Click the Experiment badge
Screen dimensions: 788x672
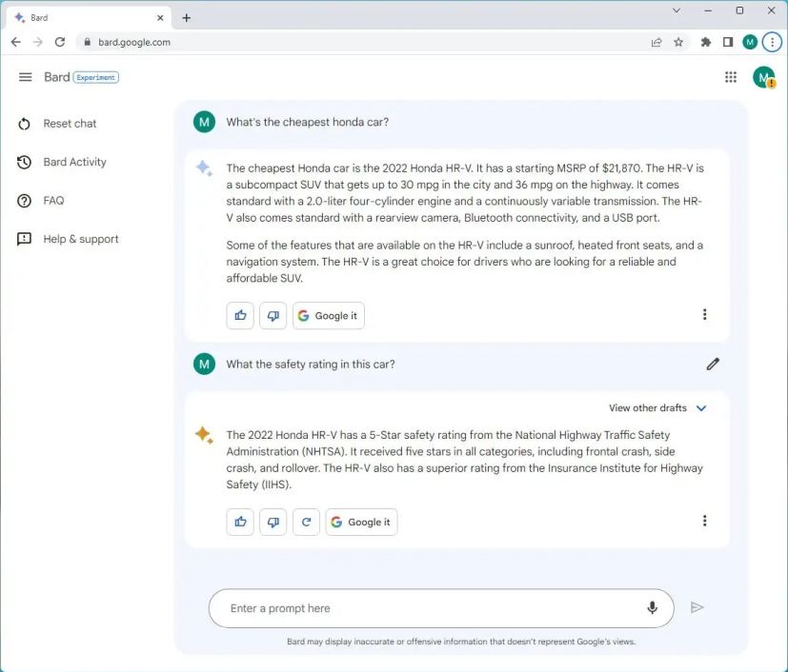click(x=96, y=77)
